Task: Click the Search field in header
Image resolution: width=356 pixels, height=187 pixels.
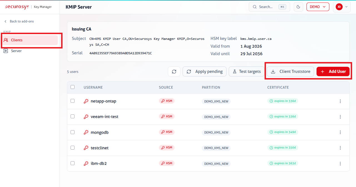Action: click(x=269, y=7)
